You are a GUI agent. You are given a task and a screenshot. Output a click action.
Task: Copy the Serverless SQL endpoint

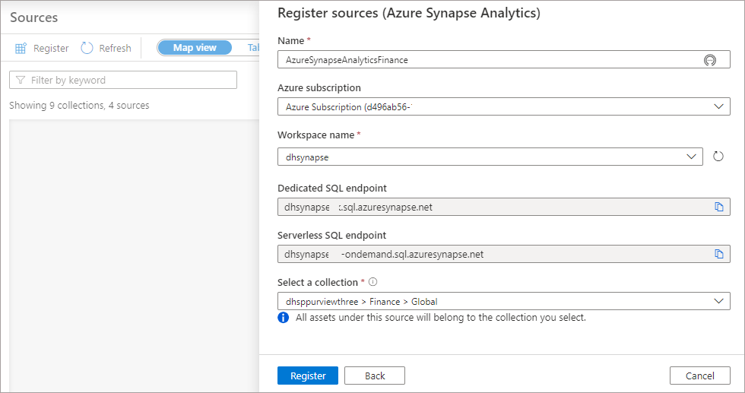point(719,254)
